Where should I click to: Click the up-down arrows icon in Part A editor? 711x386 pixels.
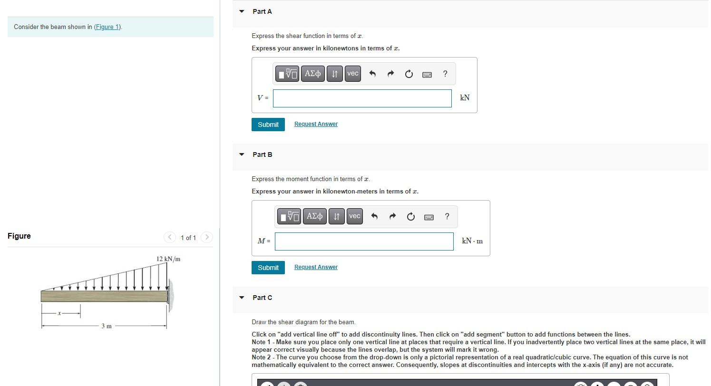click(x=334, y=74)
